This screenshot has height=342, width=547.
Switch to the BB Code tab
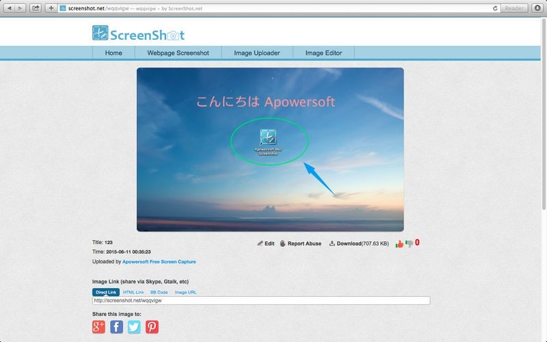click(159, 292)
